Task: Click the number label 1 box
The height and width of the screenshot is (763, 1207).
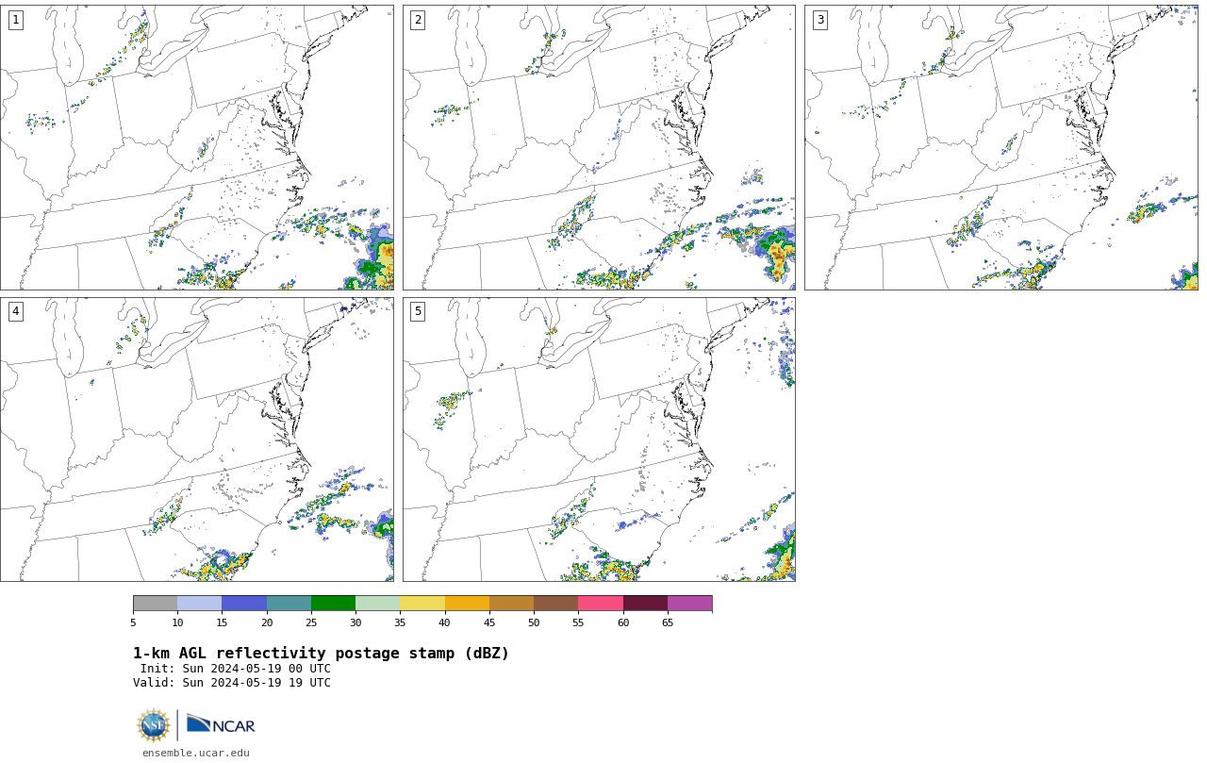Action: pos(15,20)
